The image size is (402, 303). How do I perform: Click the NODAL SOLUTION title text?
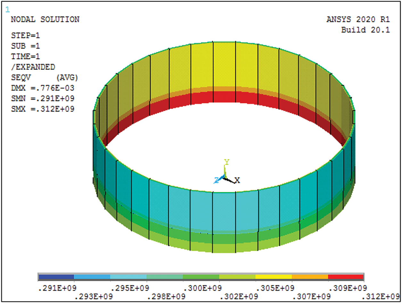(45, 20)
